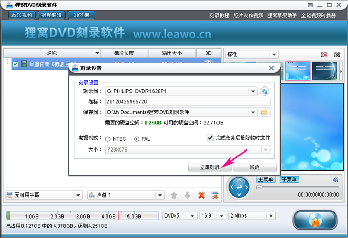Screen dimensions: 348x238
Task: Click the 截取长度 column header
Action: point(124,53)
